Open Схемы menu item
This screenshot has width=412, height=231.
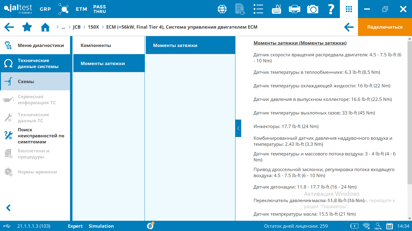tap(35, 82)
